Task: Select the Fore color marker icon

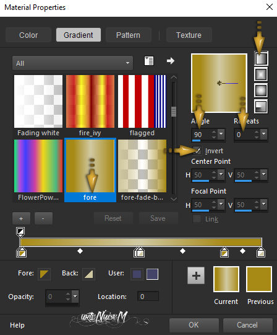Action: pos(45,274)
